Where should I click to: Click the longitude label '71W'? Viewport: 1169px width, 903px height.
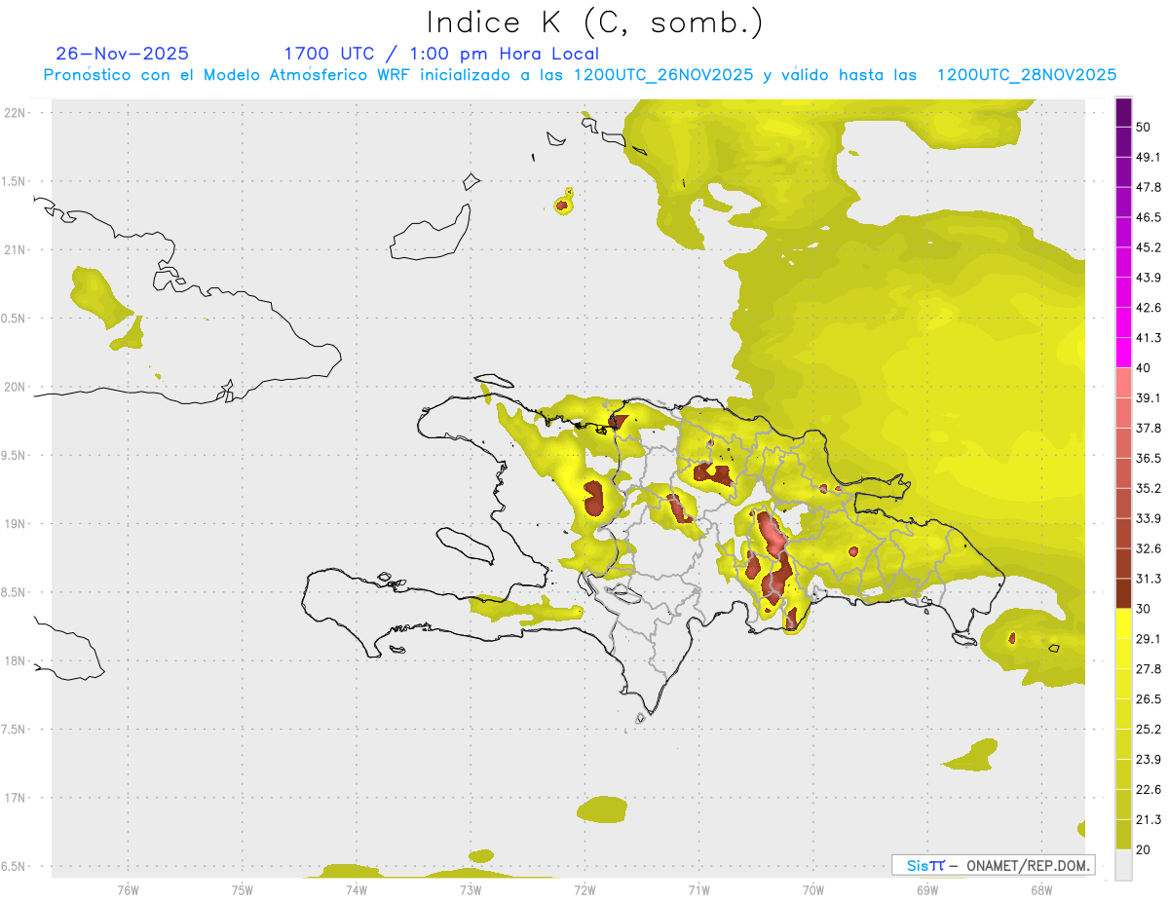pyautogui.click(x=698, y=889)
